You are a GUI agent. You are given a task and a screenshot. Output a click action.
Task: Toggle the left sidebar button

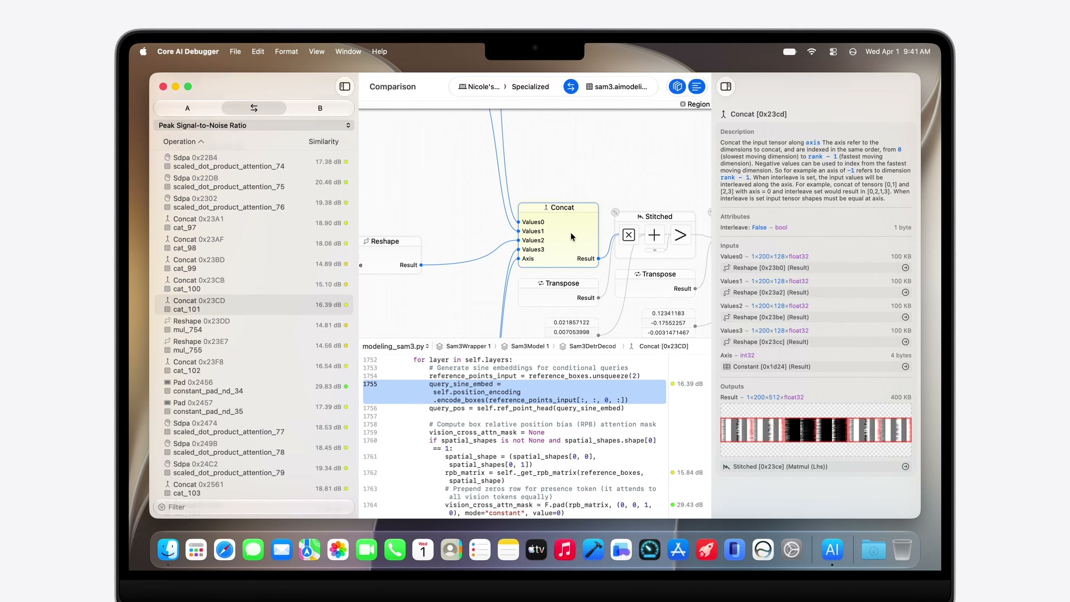coord(345,86)
